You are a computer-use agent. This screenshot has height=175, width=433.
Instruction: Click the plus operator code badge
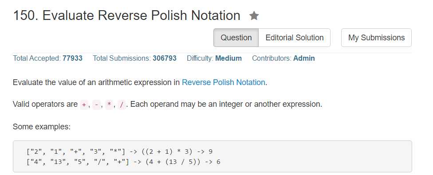click(x=84, y=105)
